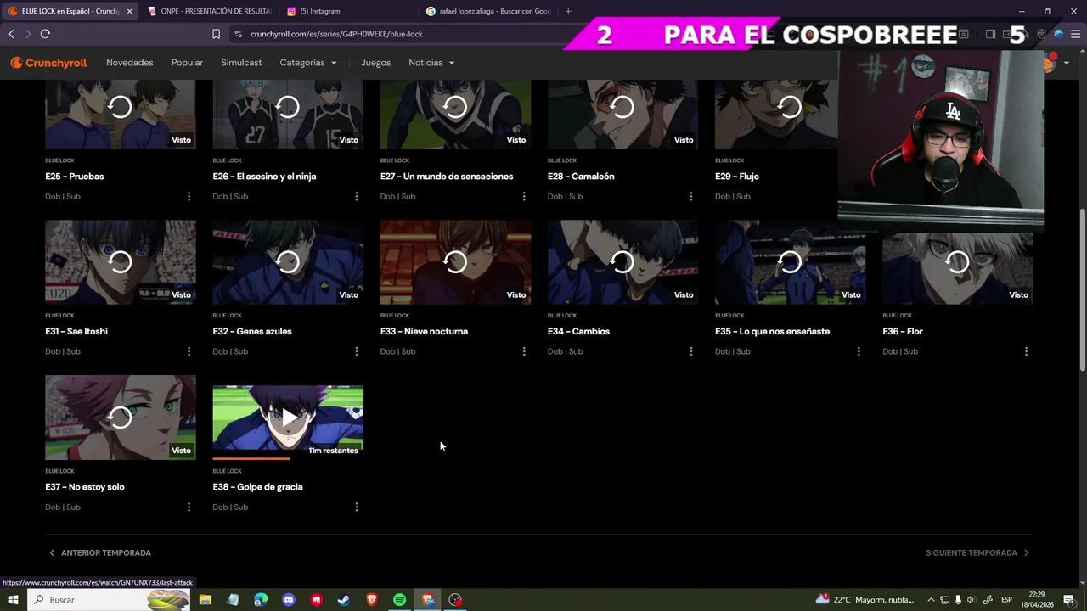Viewport: 1087px width, 611px height.
Task: Resume E38 with the play icon
Action: click(289, 418)
